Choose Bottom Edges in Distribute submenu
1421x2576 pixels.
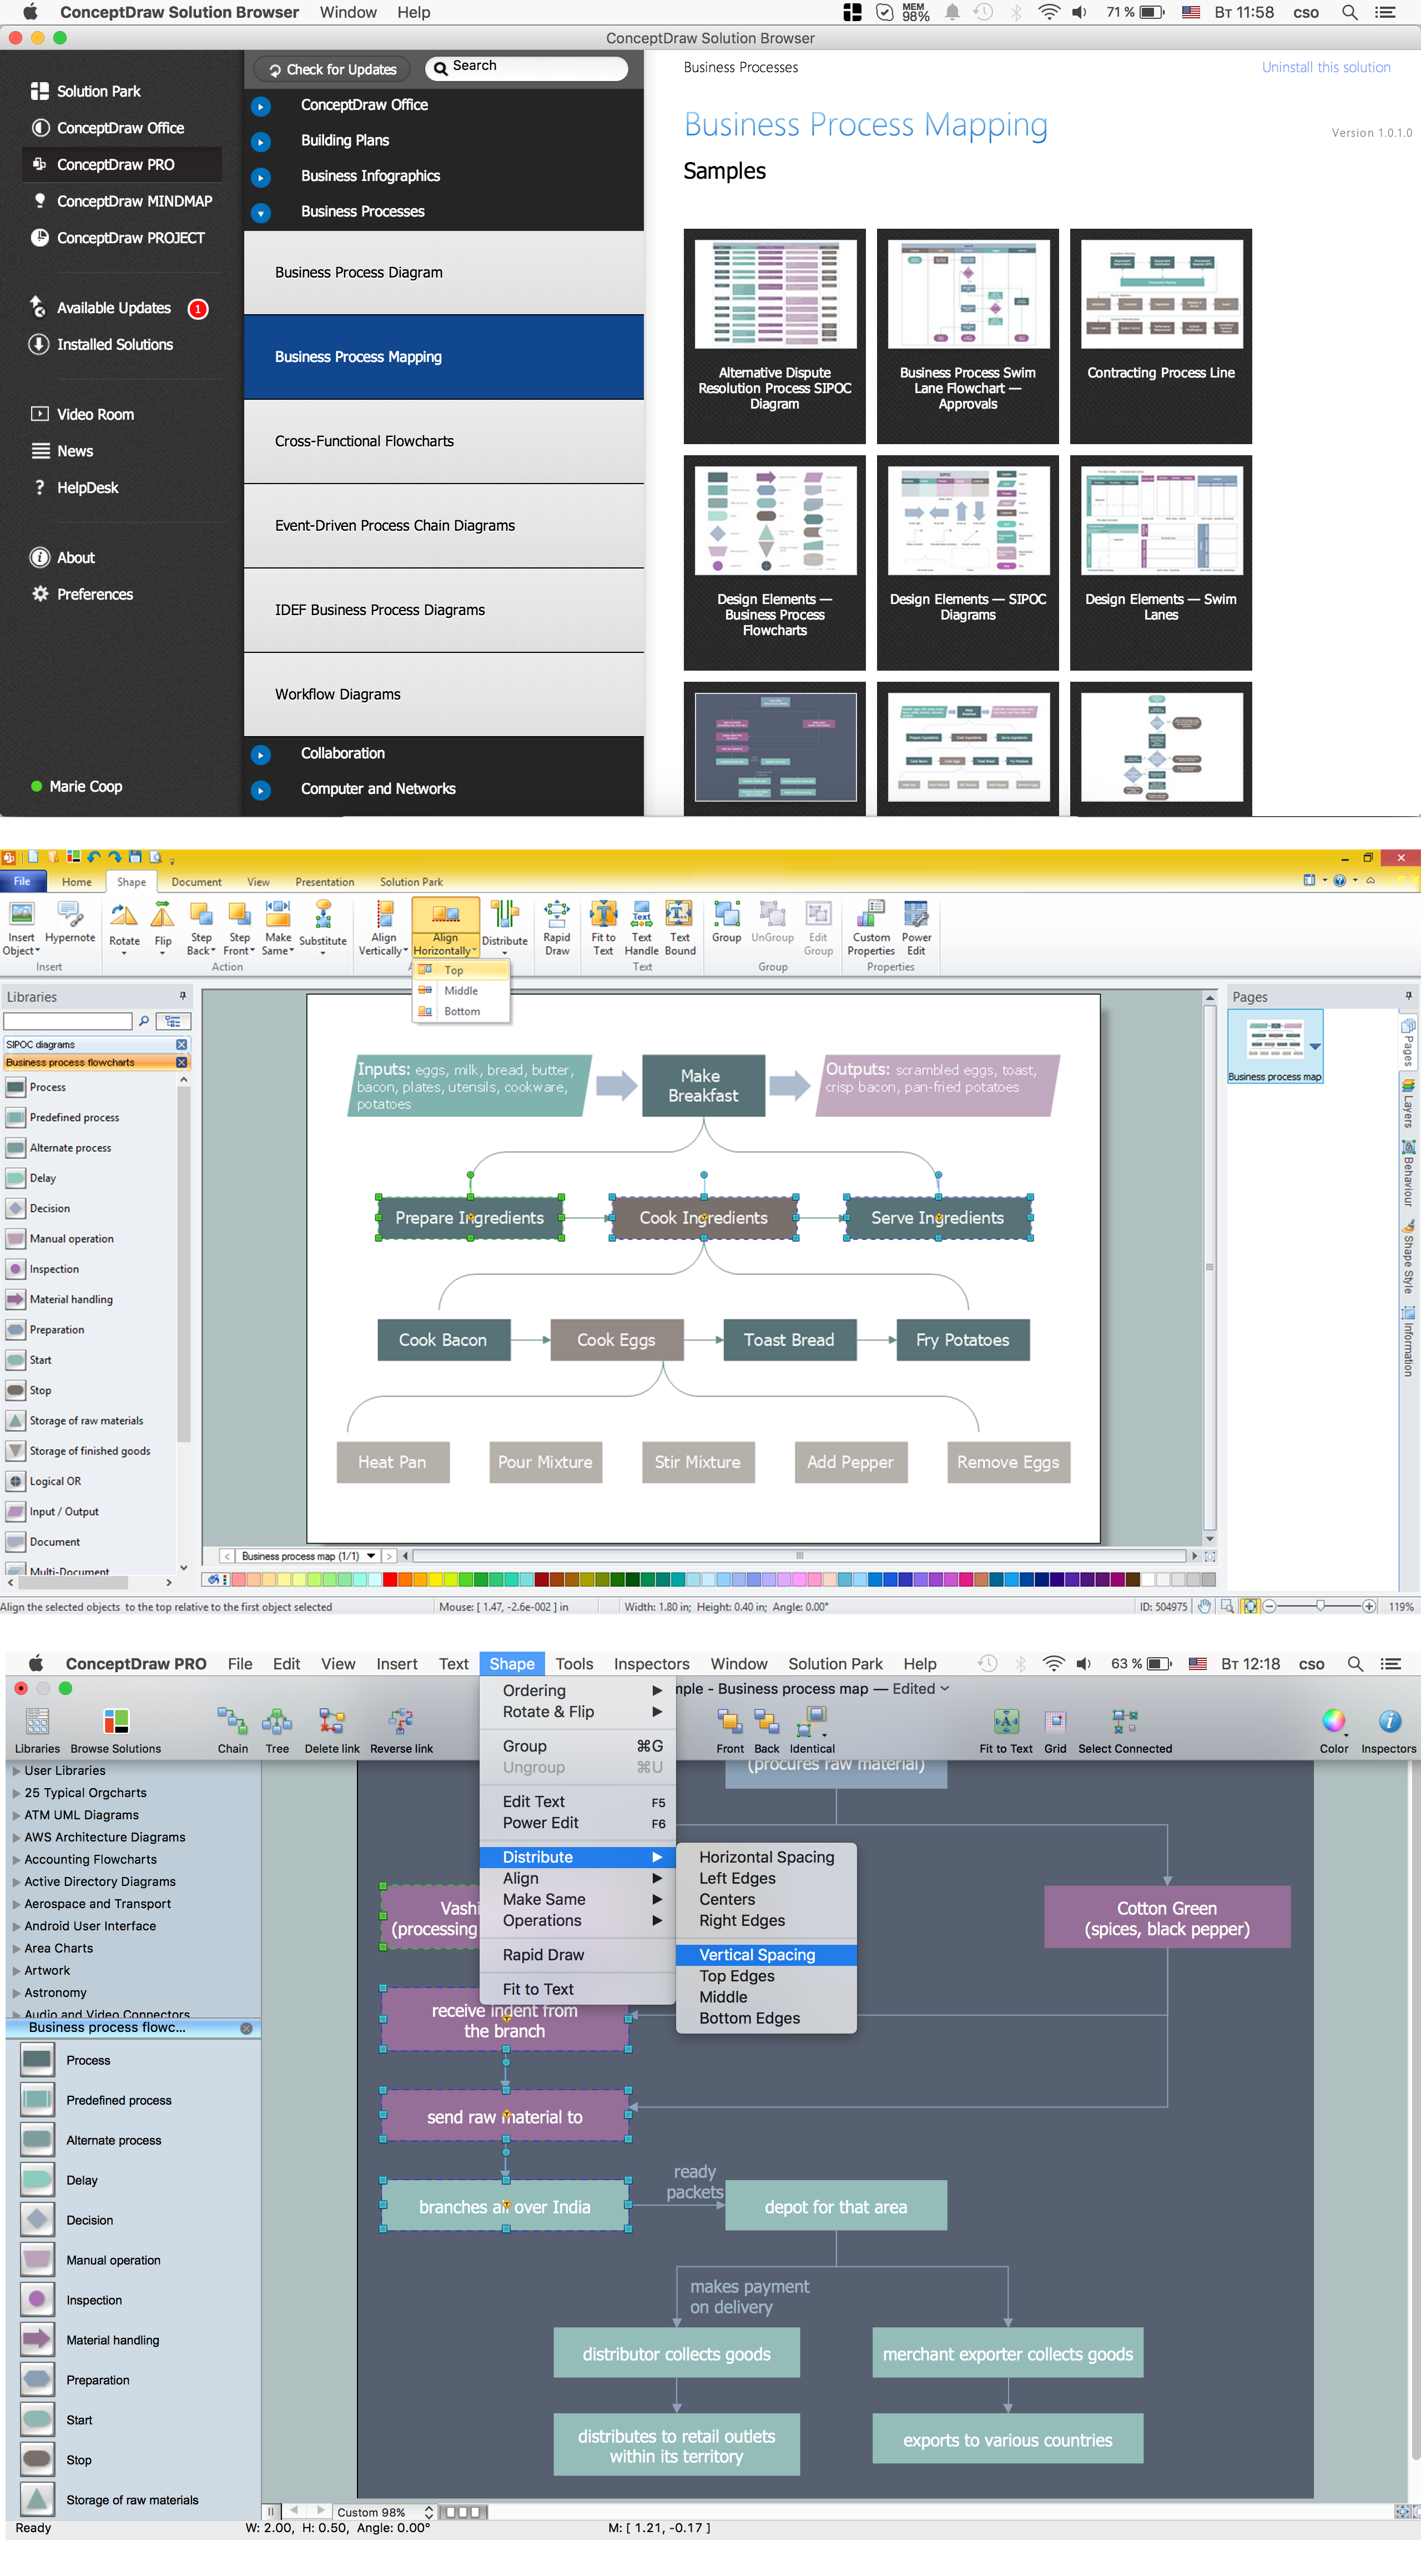[x=766, y=2018]
